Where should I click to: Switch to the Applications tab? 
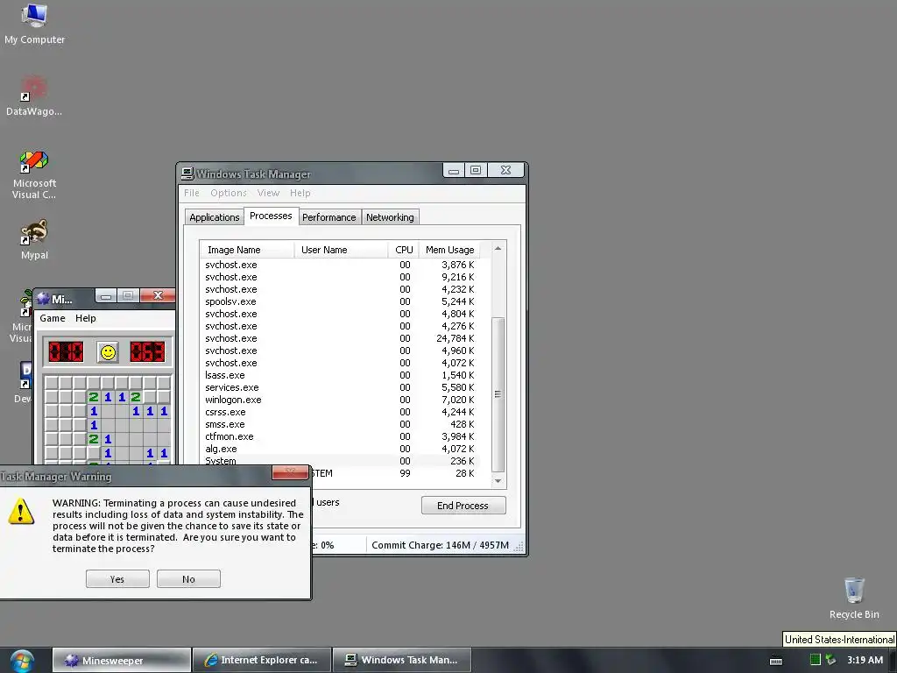[215, 217]
